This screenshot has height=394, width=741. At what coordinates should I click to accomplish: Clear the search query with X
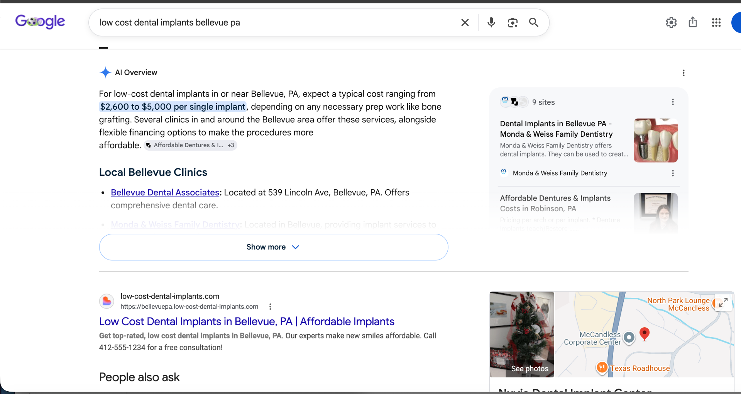[x=465, y=23]
